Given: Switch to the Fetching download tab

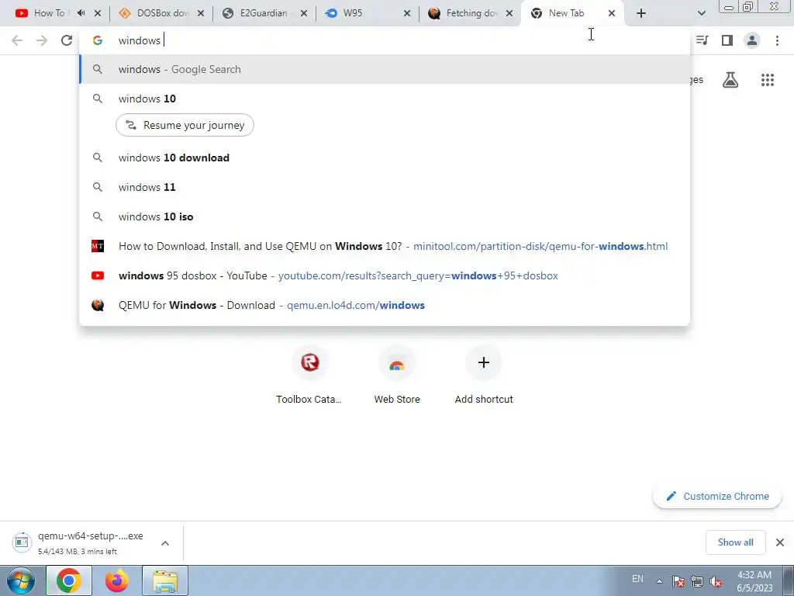Looking at the screenshot, I should point(464,13).
